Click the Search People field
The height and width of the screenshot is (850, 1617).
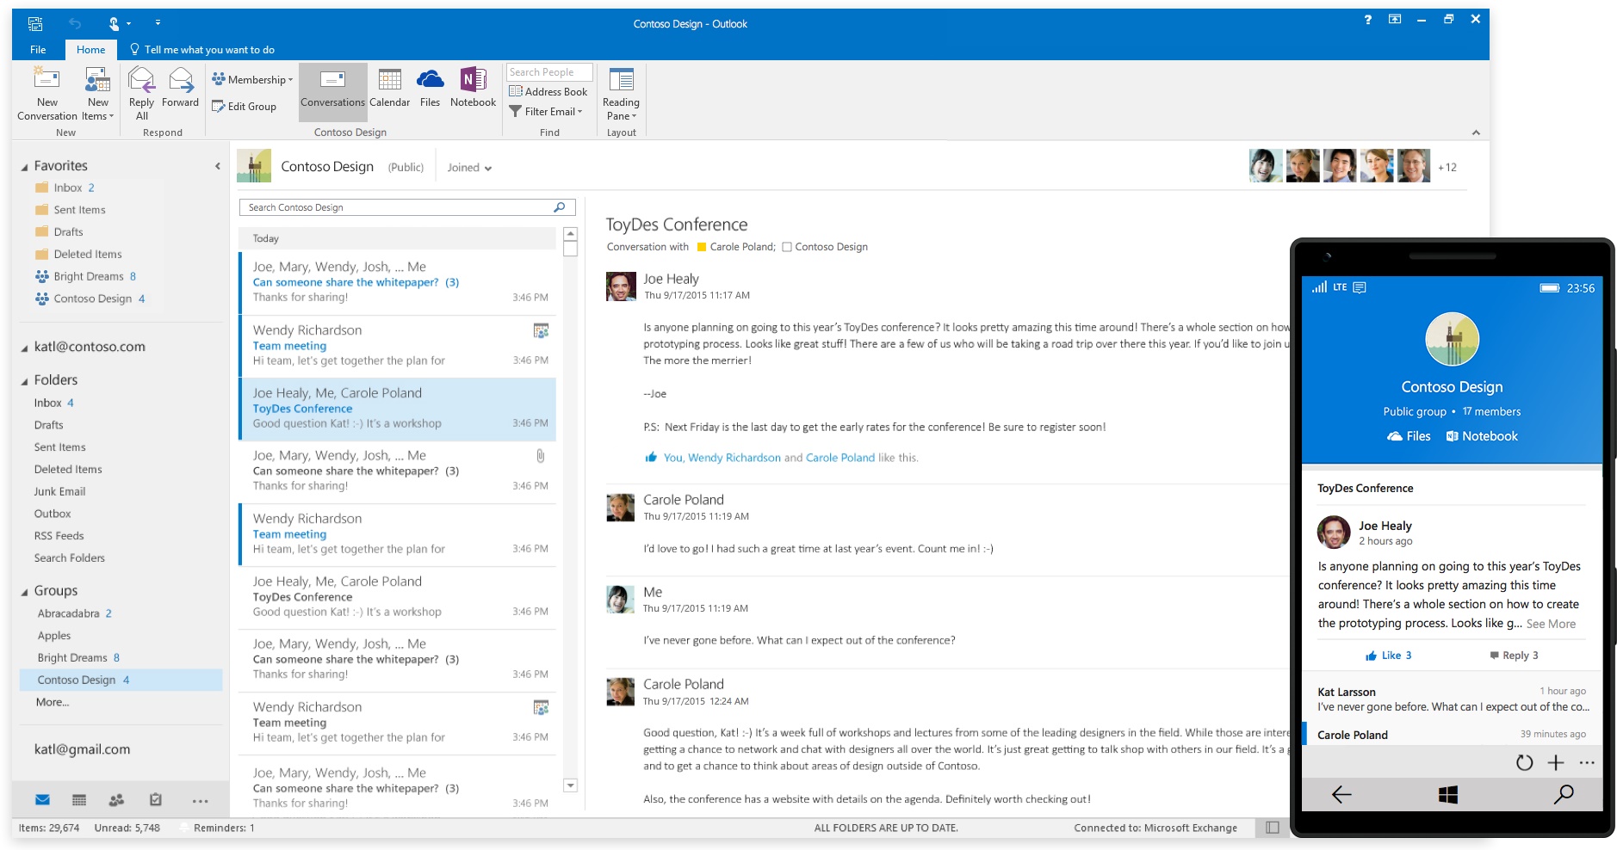coord(549,72)
